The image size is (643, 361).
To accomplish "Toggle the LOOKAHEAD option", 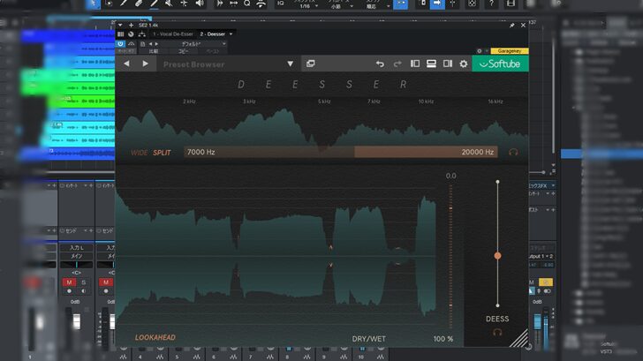I will [155, 337].
